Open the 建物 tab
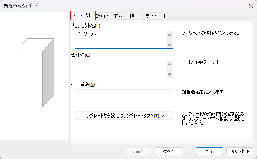 pyautogui.click(x=119, y=16)
